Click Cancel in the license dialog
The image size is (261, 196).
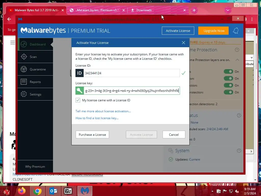(x=174, y=134)
